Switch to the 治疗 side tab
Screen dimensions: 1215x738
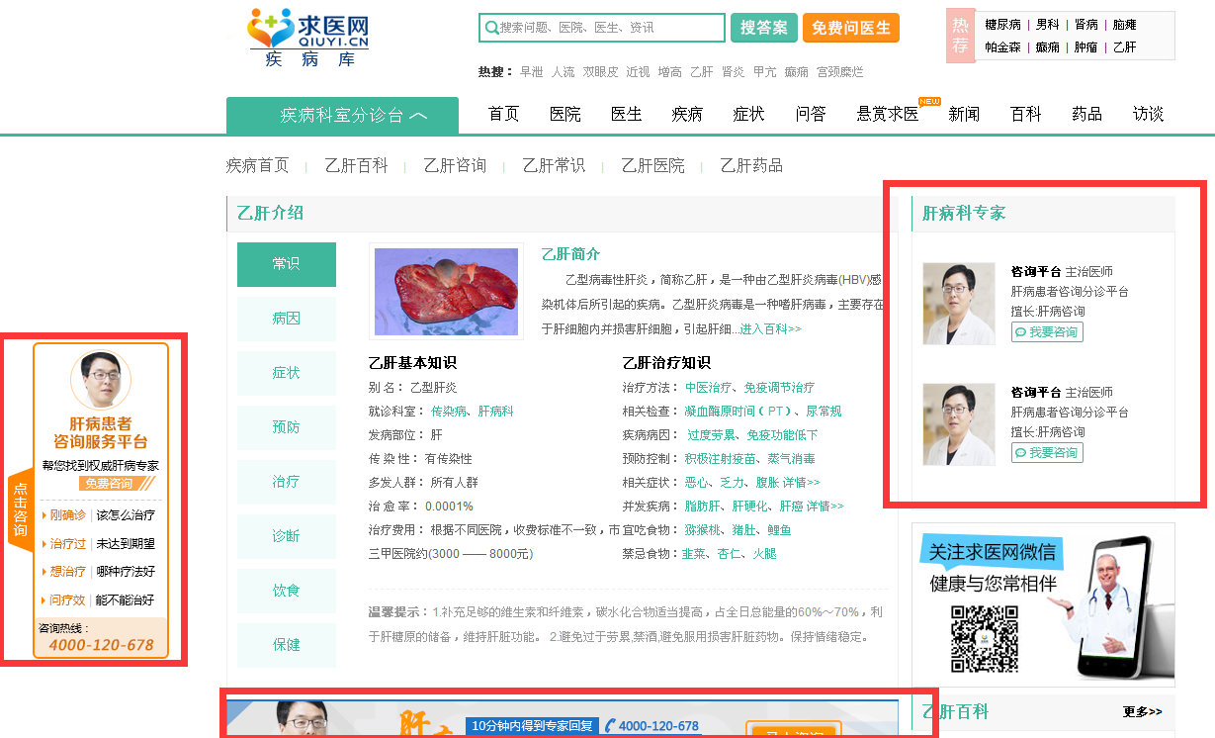click(x=286, y=482)
